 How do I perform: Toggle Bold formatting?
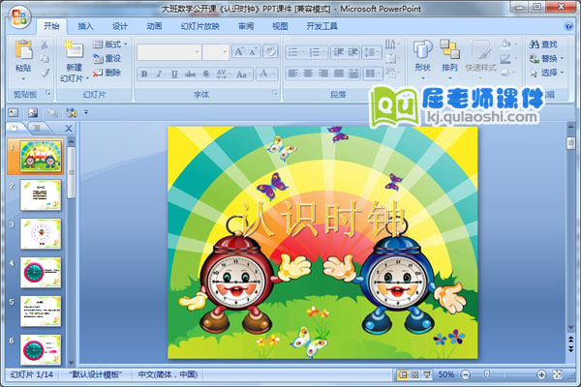coord(144,74)
